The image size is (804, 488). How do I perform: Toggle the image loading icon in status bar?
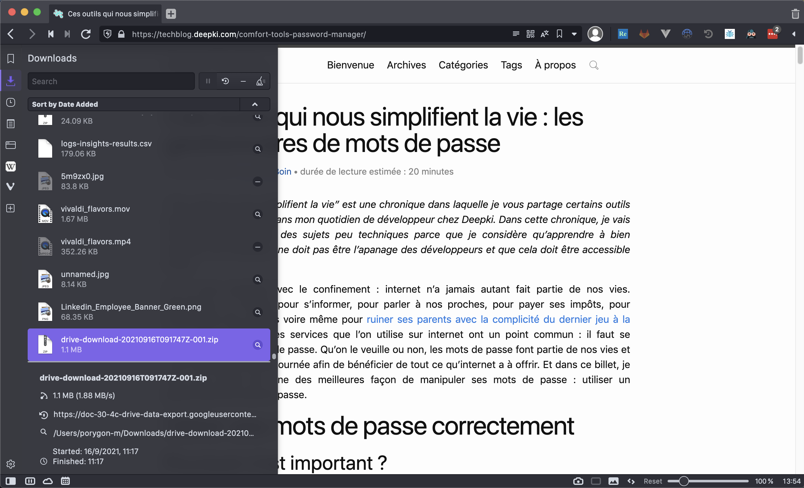613,481
